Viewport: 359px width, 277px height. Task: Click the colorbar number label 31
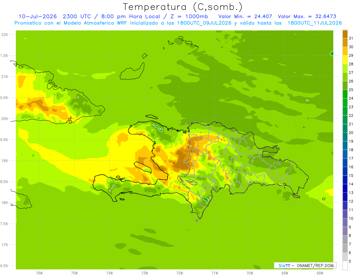coord(351,38)
